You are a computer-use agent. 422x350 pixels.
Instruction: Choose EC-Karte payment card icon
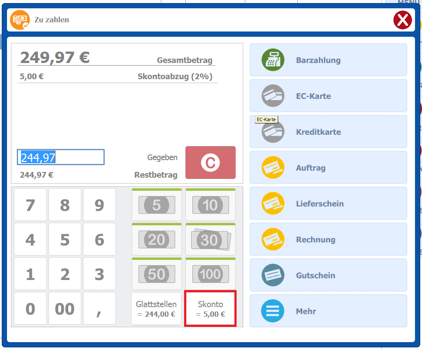(273, 96)
